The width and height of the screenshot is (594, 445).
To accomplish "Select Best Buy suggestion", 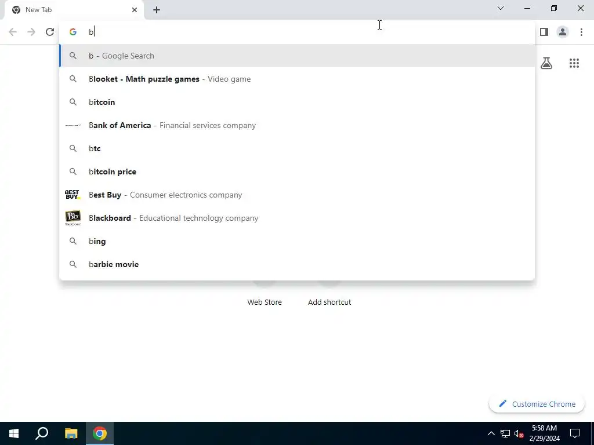I will pos(297,195).
